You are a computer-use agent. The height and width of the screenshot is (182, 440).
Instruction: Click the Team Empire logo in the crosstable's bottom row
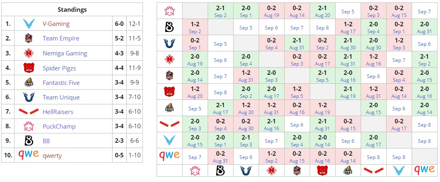pos(297,171)
